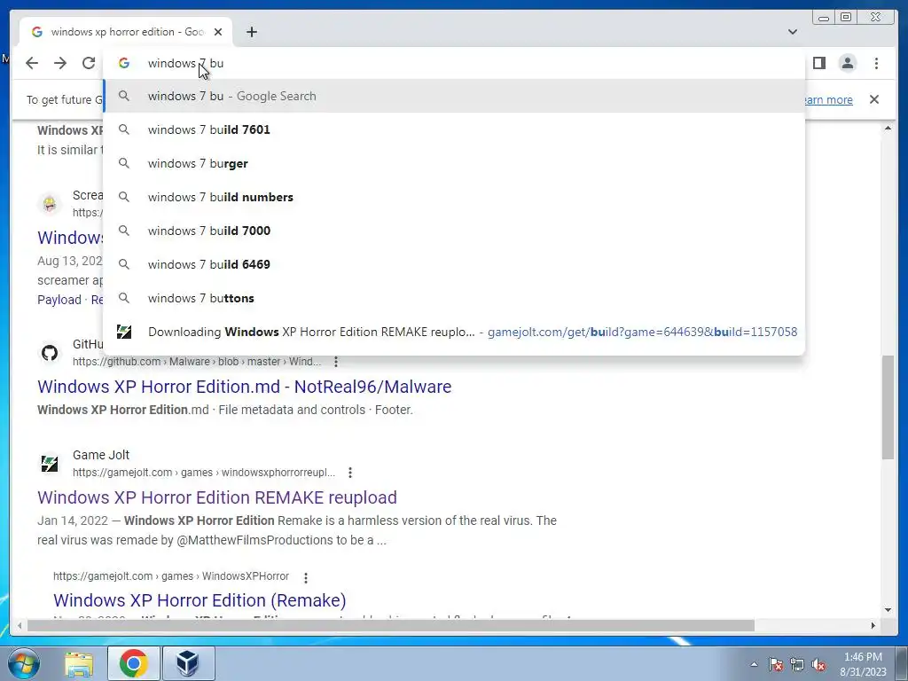Toggle the Chrome side panel
The image size is (908, 681).
(x=818, y=63)
